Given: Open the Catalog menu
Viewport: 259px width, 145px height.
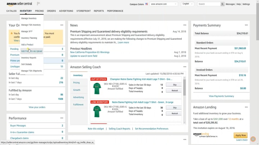Looking at the screenshot, I should [x=12, y=11].
